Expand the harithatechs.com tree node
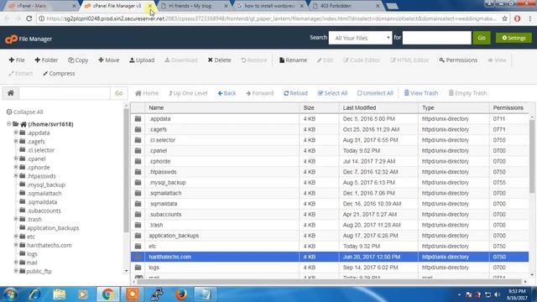 pos(16,245)
